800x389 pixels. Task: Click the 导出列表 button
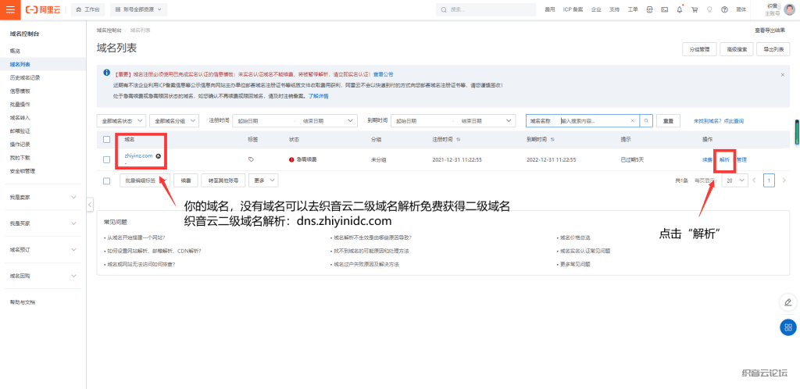tap(773, 49)
